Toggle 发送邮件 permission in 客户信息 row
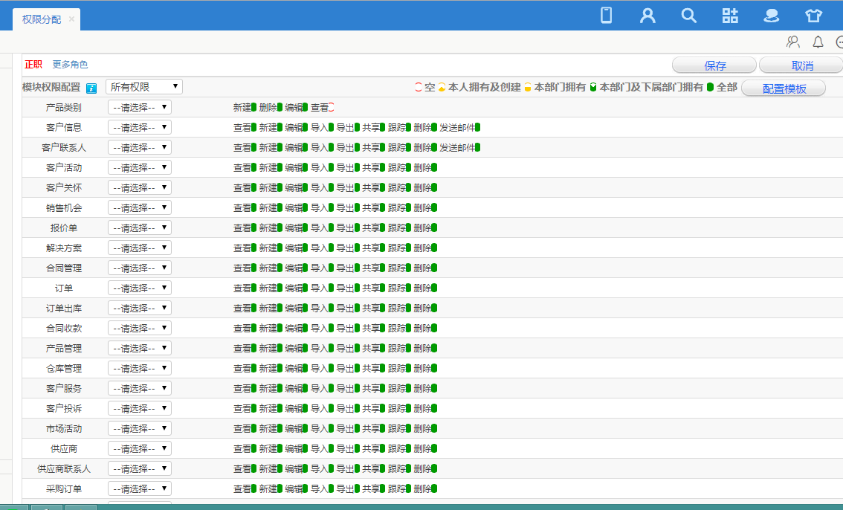 coord(477,128)
